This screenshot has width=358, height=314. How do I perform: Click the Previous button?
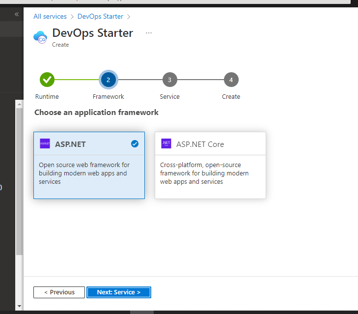(59, 292)
